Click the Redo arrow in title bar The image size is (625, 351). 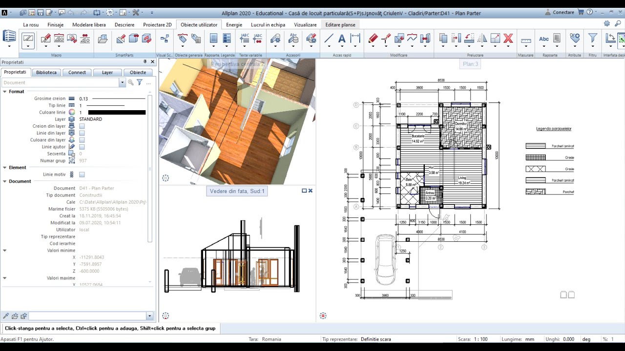pos(83,12)
